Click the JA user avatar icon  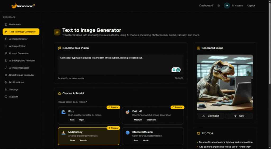pyautogui.click(x=227, y=6)
